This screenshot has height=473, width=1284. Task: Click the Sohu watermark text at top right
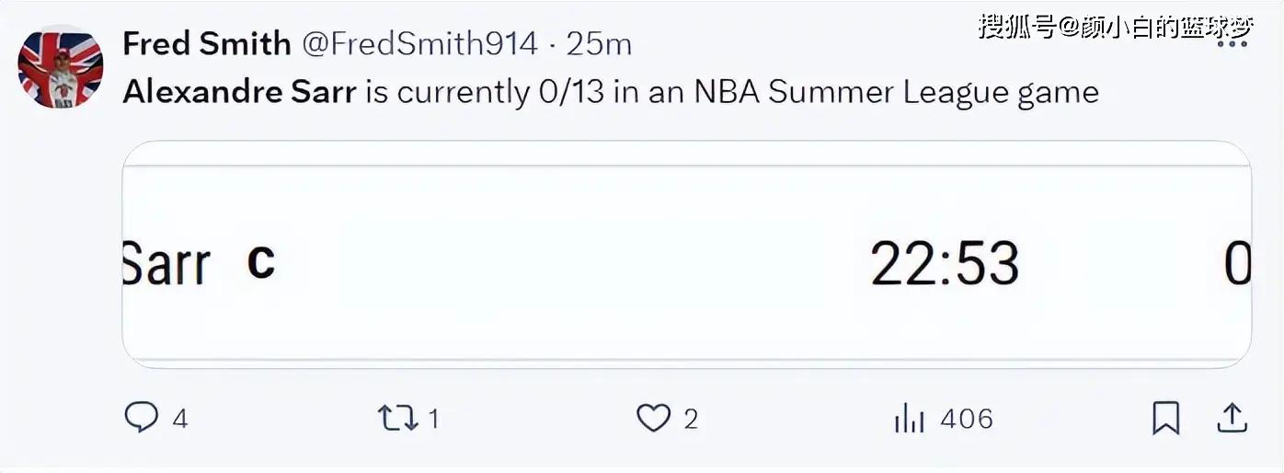point(1115,26)
